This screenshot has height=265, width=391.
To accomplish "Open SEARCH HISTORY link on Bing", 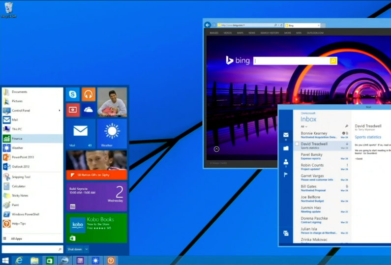I will click(270, 33).
